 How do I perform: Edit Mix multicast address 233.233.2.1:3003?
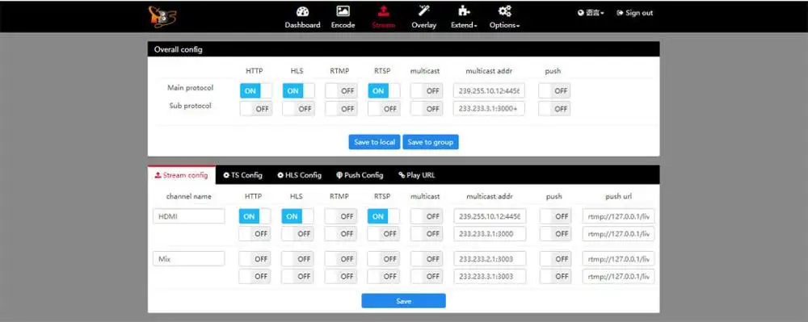pyautogui.click(x=490, y=259)
